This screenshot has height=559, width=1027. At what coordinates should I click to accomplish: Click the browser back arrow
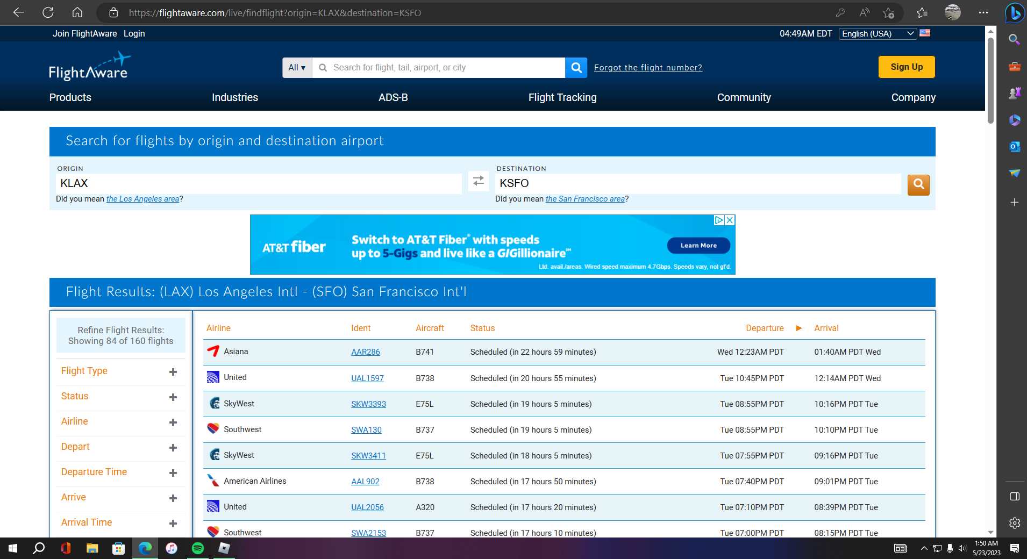click(x=19, y=12)
